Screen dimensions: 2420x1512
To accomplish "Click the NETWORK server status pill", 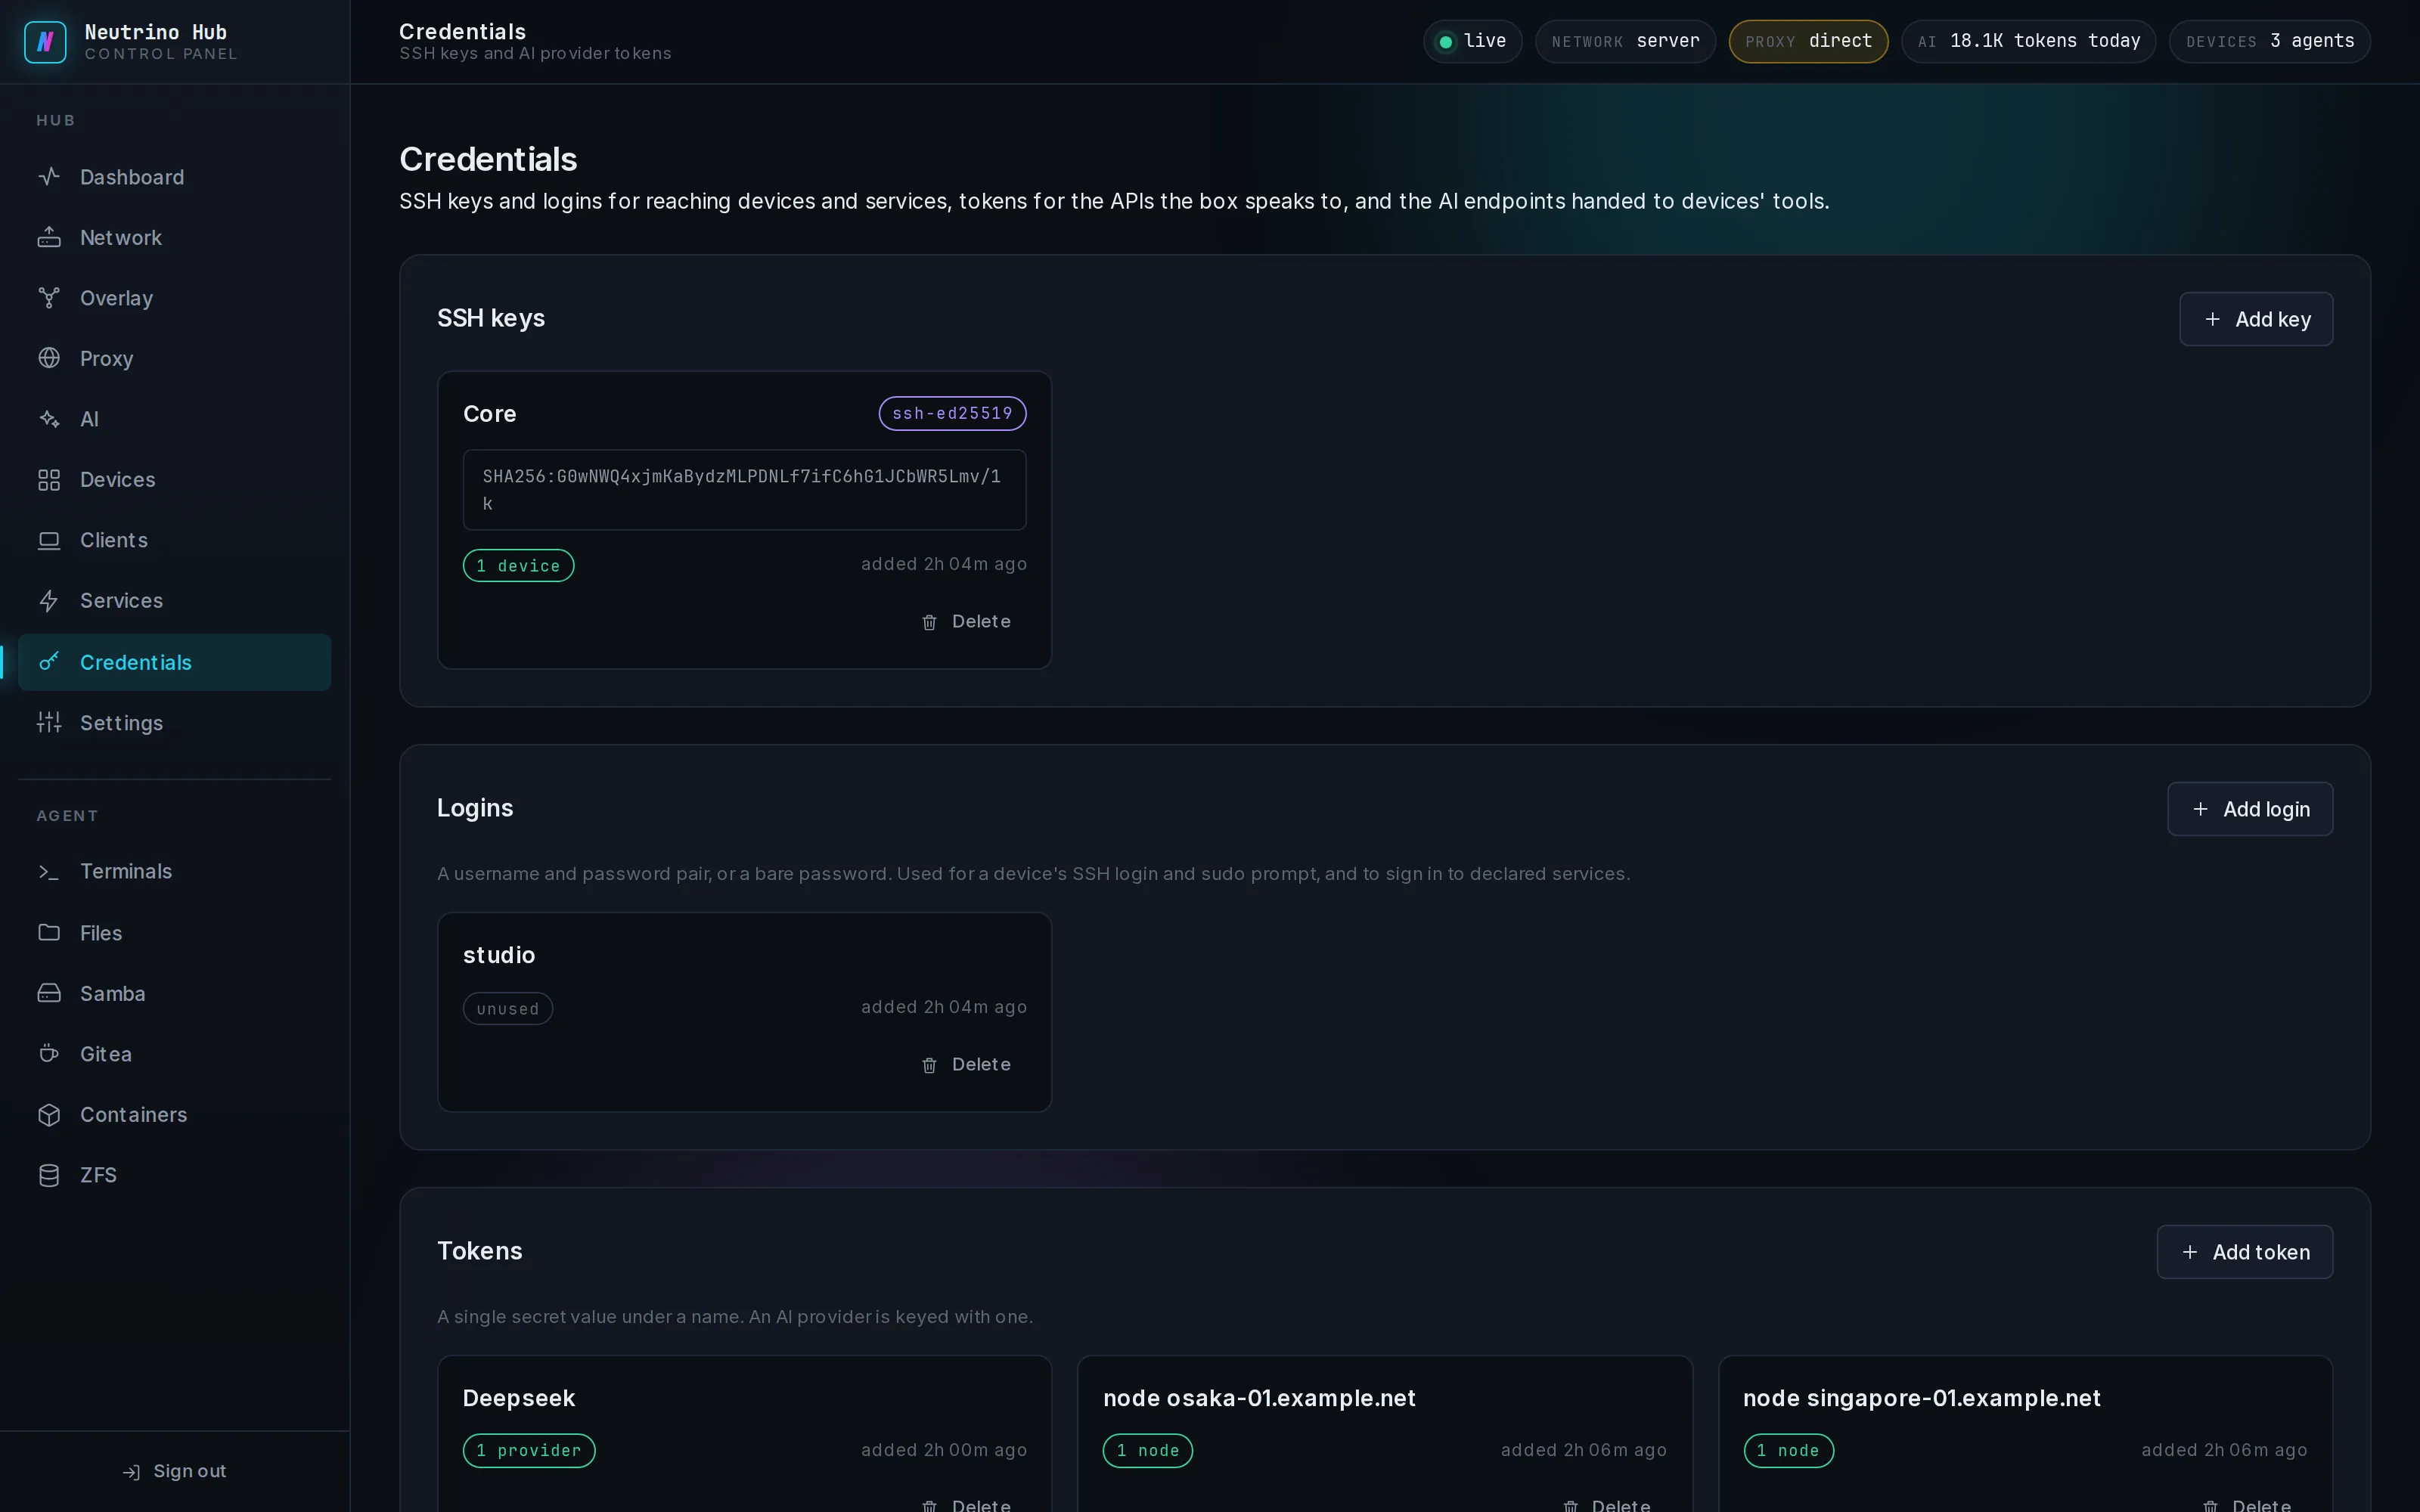I will (1625, 42).
